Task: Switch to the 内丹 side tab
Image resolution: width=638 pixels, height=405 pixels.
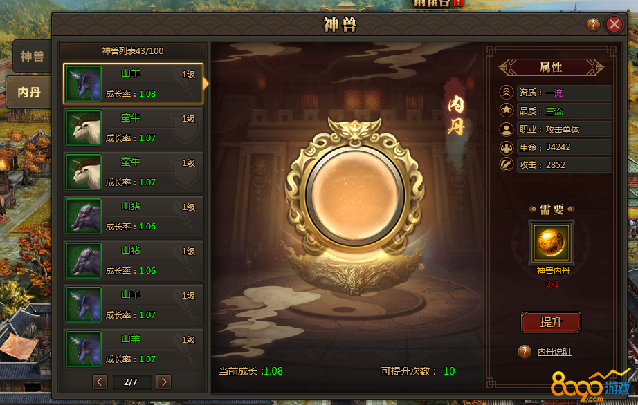Action: click(x=28, y=92)
